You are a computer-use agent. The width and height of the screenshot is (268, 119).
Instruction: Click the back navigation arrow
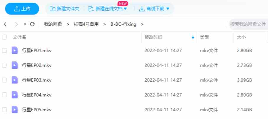point(5,25)
